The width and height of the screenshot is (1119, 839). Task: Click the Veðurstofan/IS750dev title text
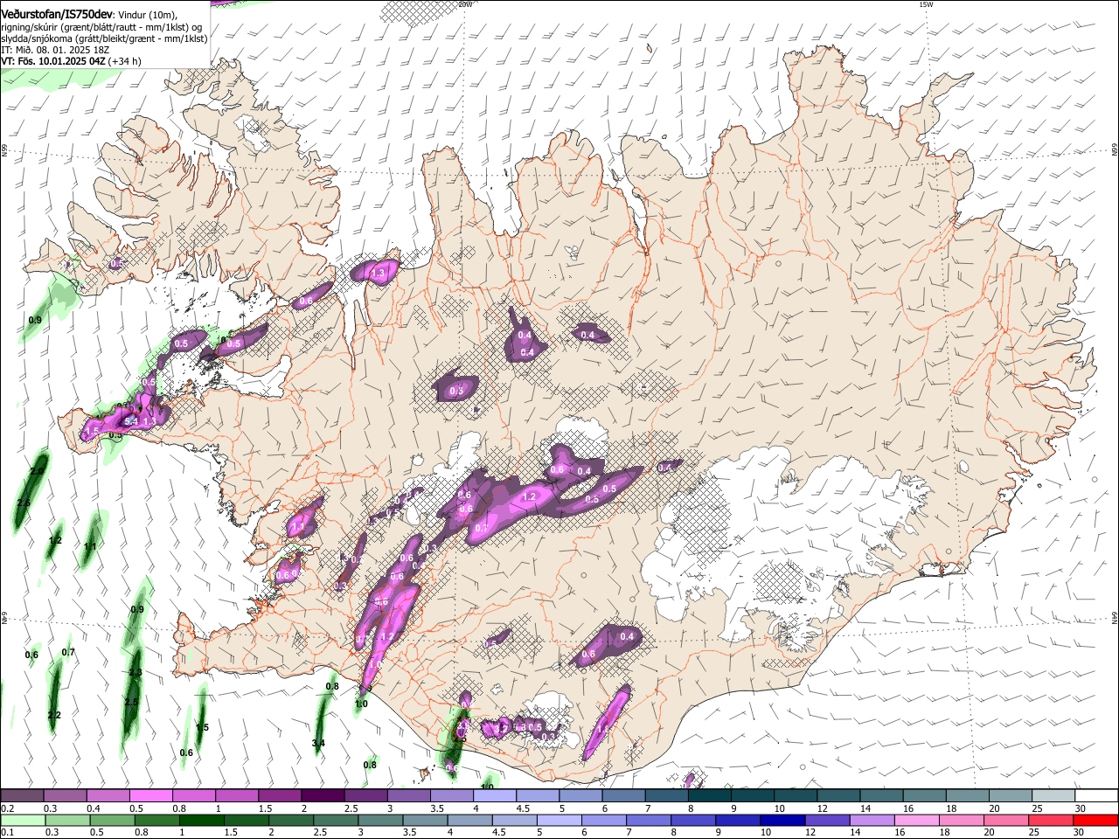pyautogui.click(x=56, y=14)
